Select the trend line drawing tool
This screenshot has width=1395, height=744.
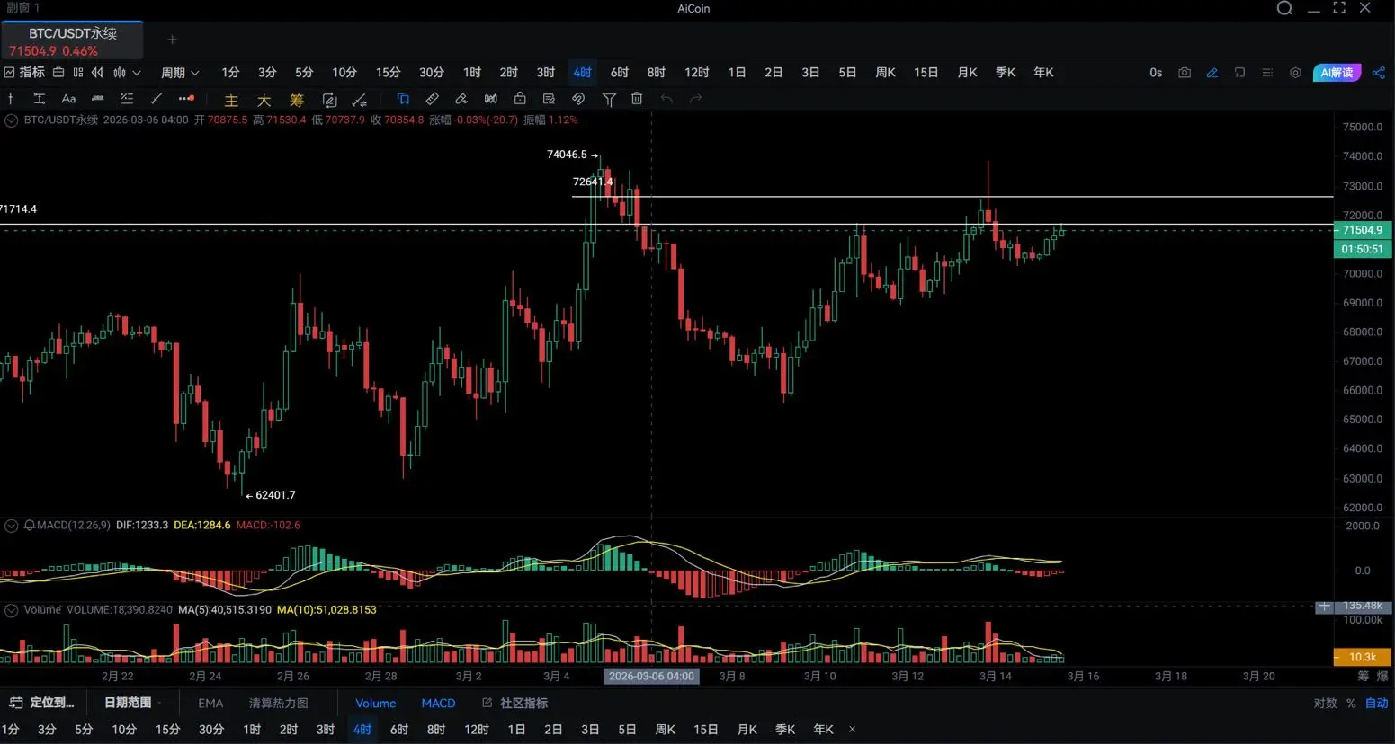(156, 99)
